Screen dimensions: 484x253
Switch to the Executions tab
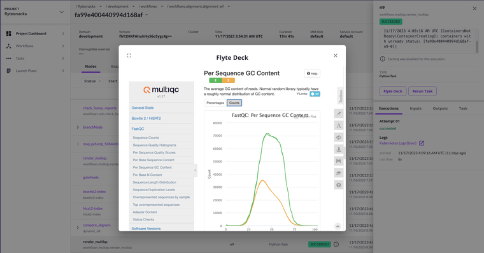(x=388, y=108)
